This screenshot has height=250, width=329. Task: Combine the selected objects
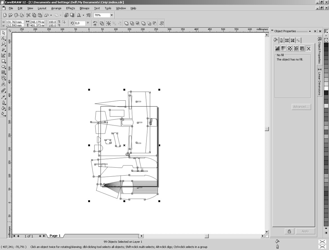[x=102, y=23]
